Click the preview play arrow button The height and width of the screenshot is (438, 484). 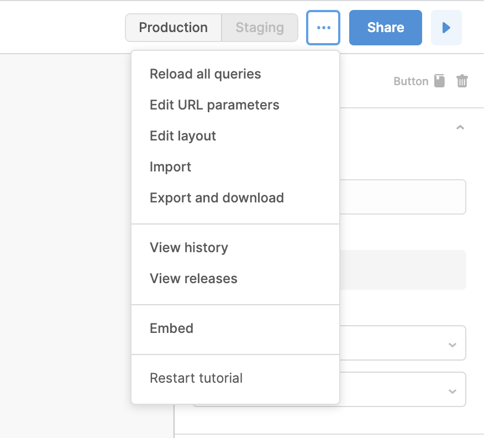446,28
